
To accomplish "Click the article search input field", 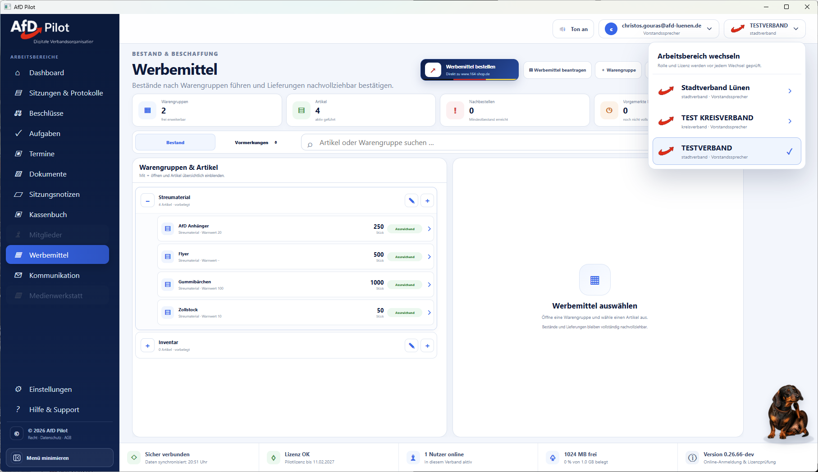I will tap(475, 142).
